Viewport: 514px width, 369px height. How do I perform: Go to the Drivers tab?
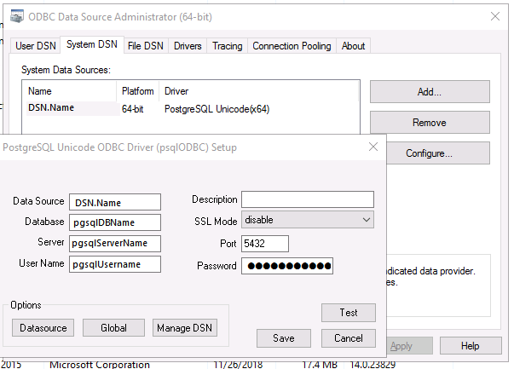click(188, 46)
